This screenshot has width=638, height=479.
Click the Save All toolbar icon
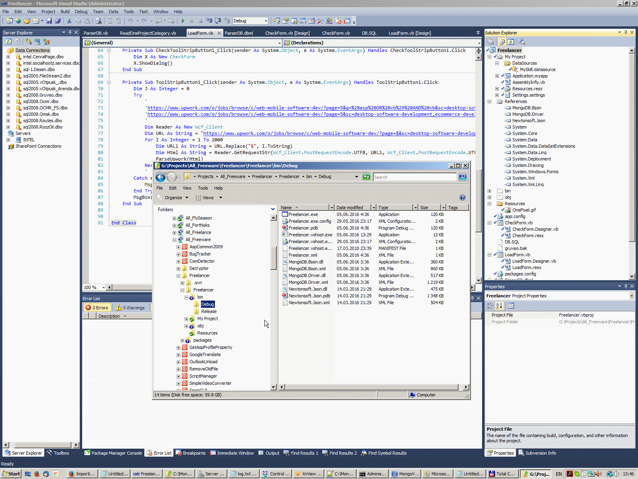[x=58, y=21]
